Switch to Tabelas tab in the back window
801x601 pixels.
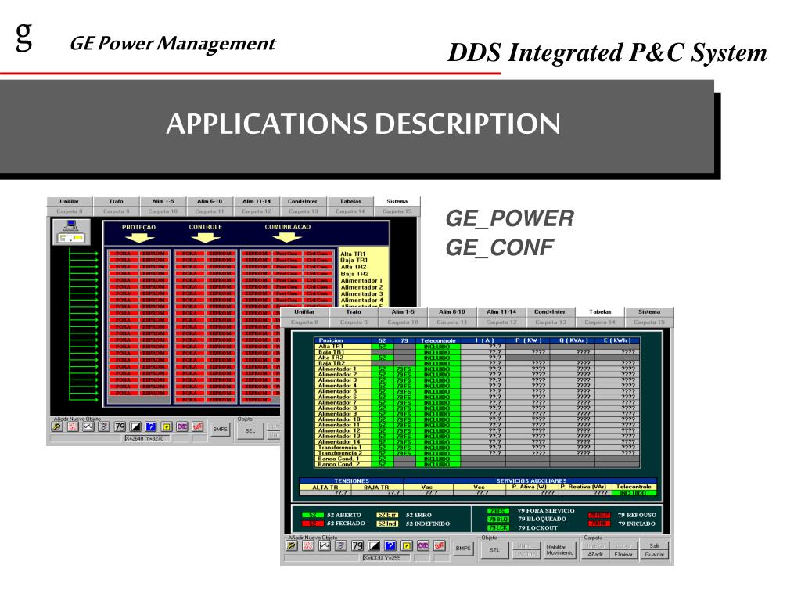[x=350, y=201]
